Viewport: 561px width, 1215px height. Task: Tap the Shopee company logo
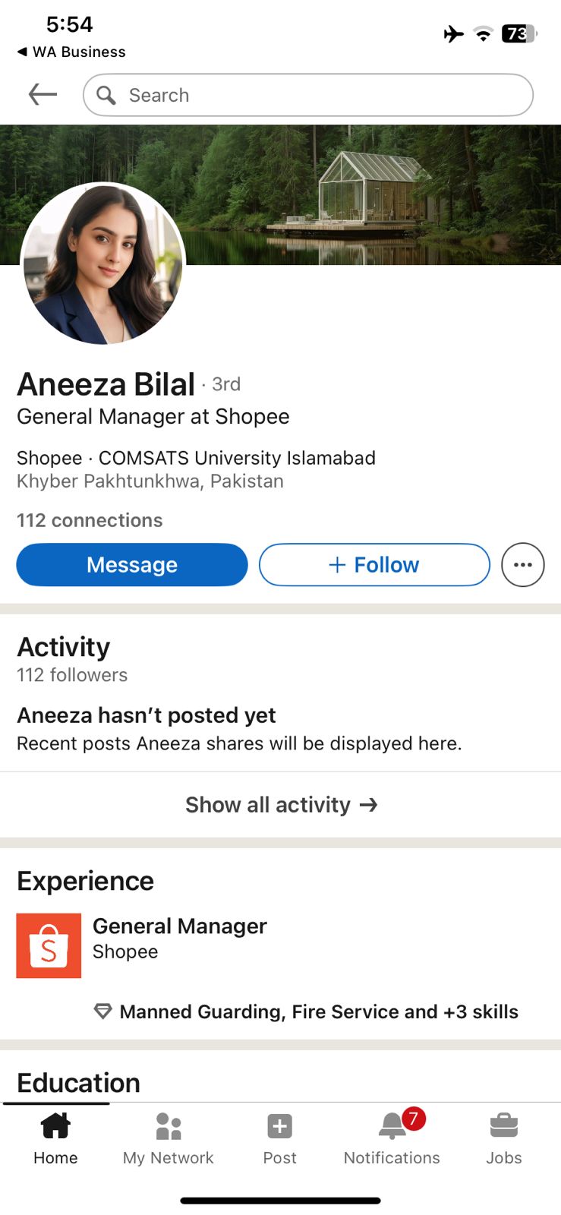[49, 945]
